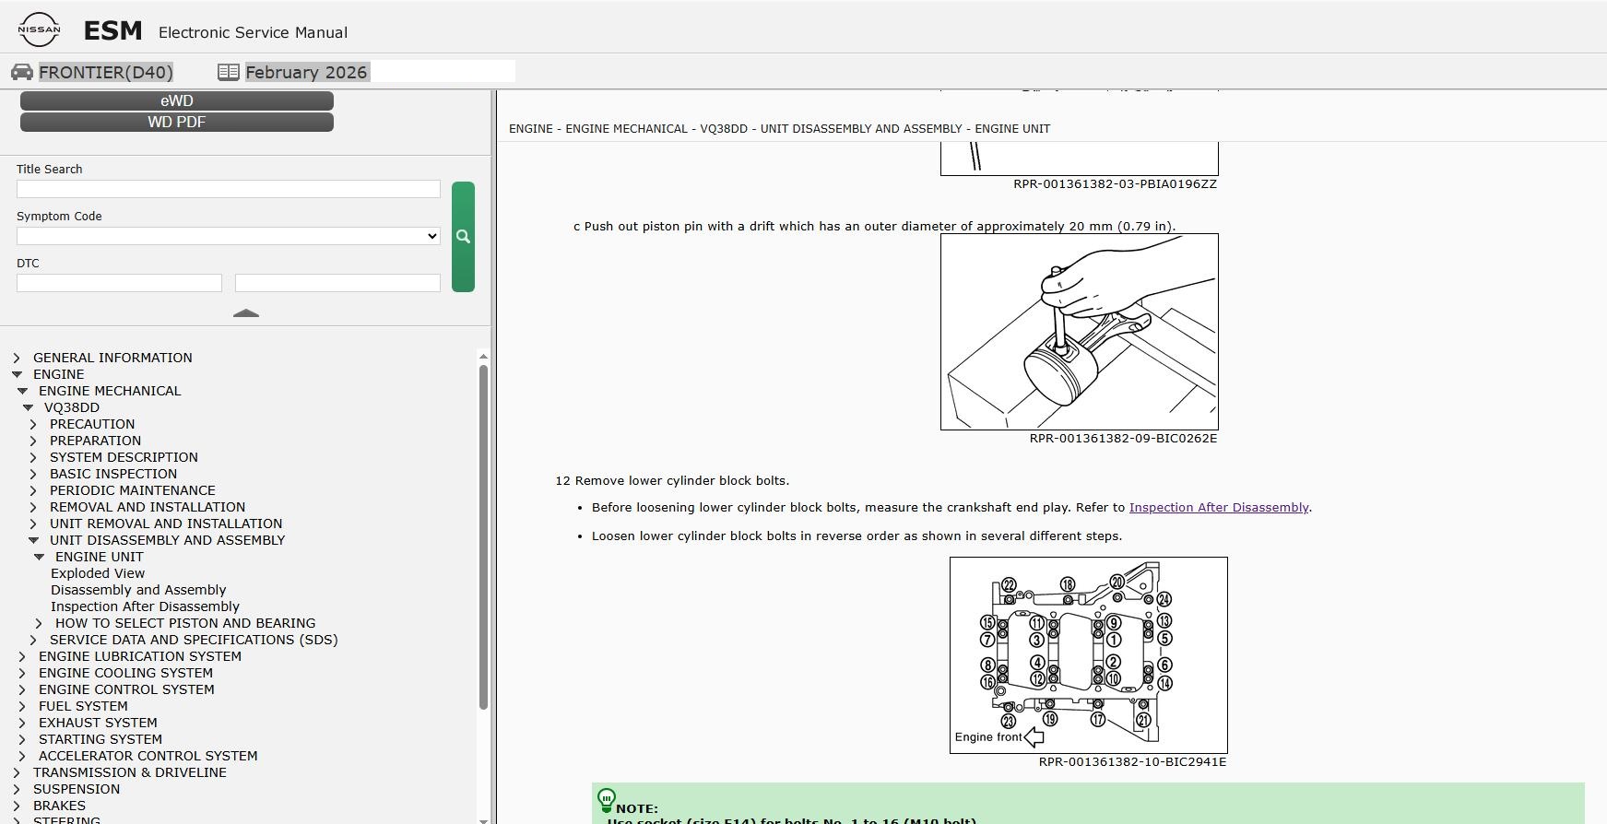This screenshot has width=1607, height=824.
Task: Select TRANSMISSION & DRIVELINE tree item
Action: click(x=130, y=772)
